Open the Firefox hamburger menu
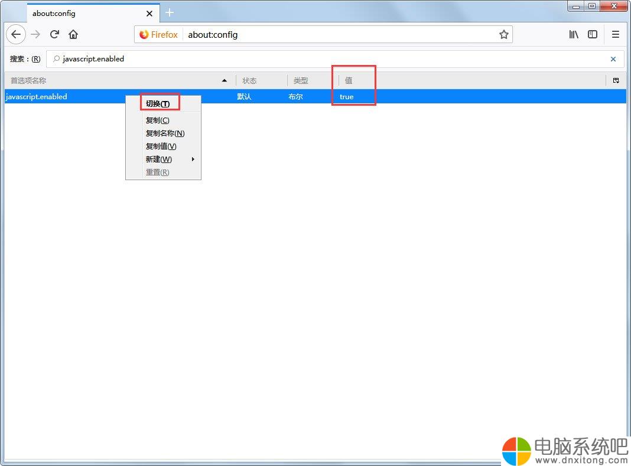Screen dimensions: 631x466 click(615, 35)
